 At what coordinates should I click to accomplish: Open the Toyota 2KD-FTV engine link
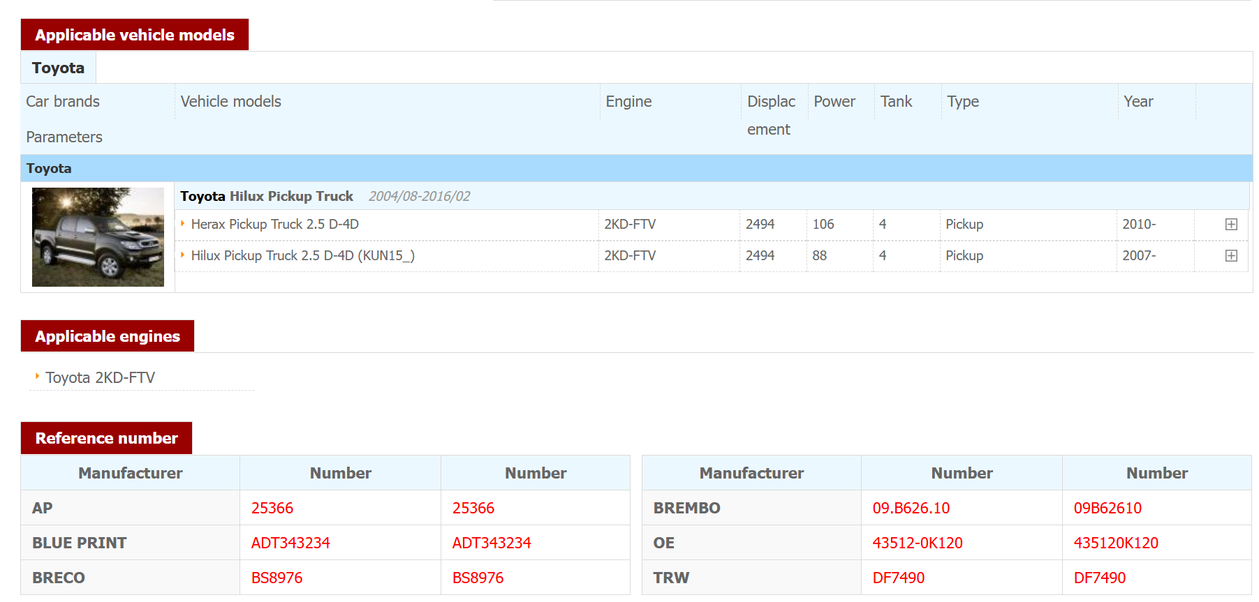101,377
